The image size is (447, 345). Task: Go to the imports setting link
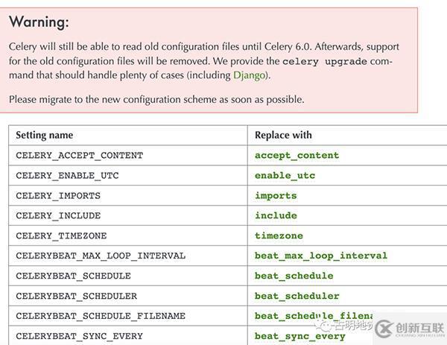coord(276,195)
